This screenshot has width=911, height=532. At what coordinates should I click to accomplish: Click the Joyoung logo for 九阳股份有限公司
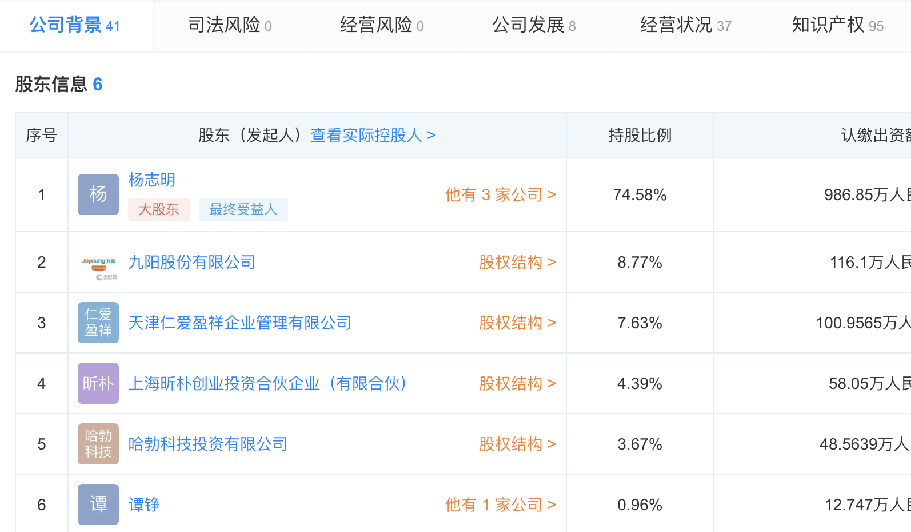click(x=98, y=262)
